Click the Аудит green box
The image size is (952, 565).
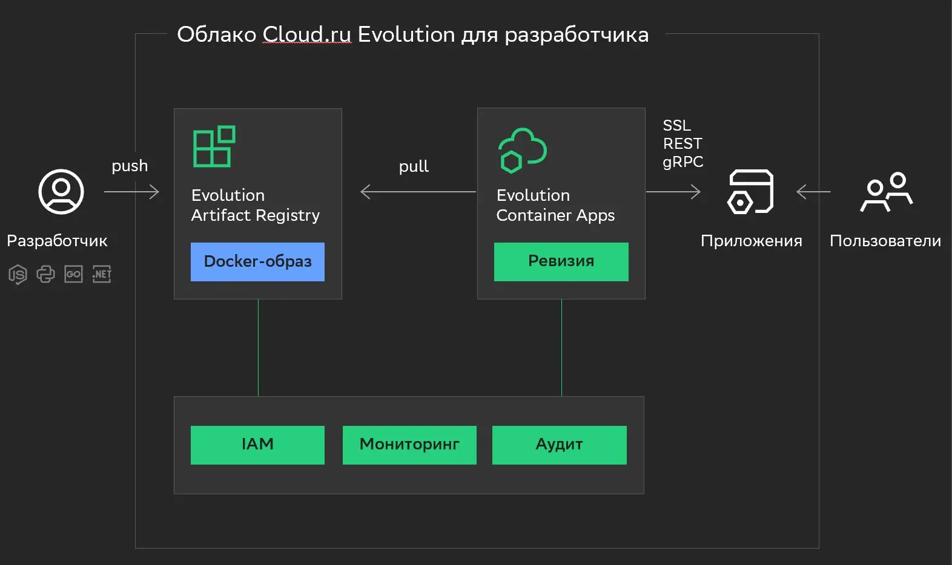coord(560,445)
